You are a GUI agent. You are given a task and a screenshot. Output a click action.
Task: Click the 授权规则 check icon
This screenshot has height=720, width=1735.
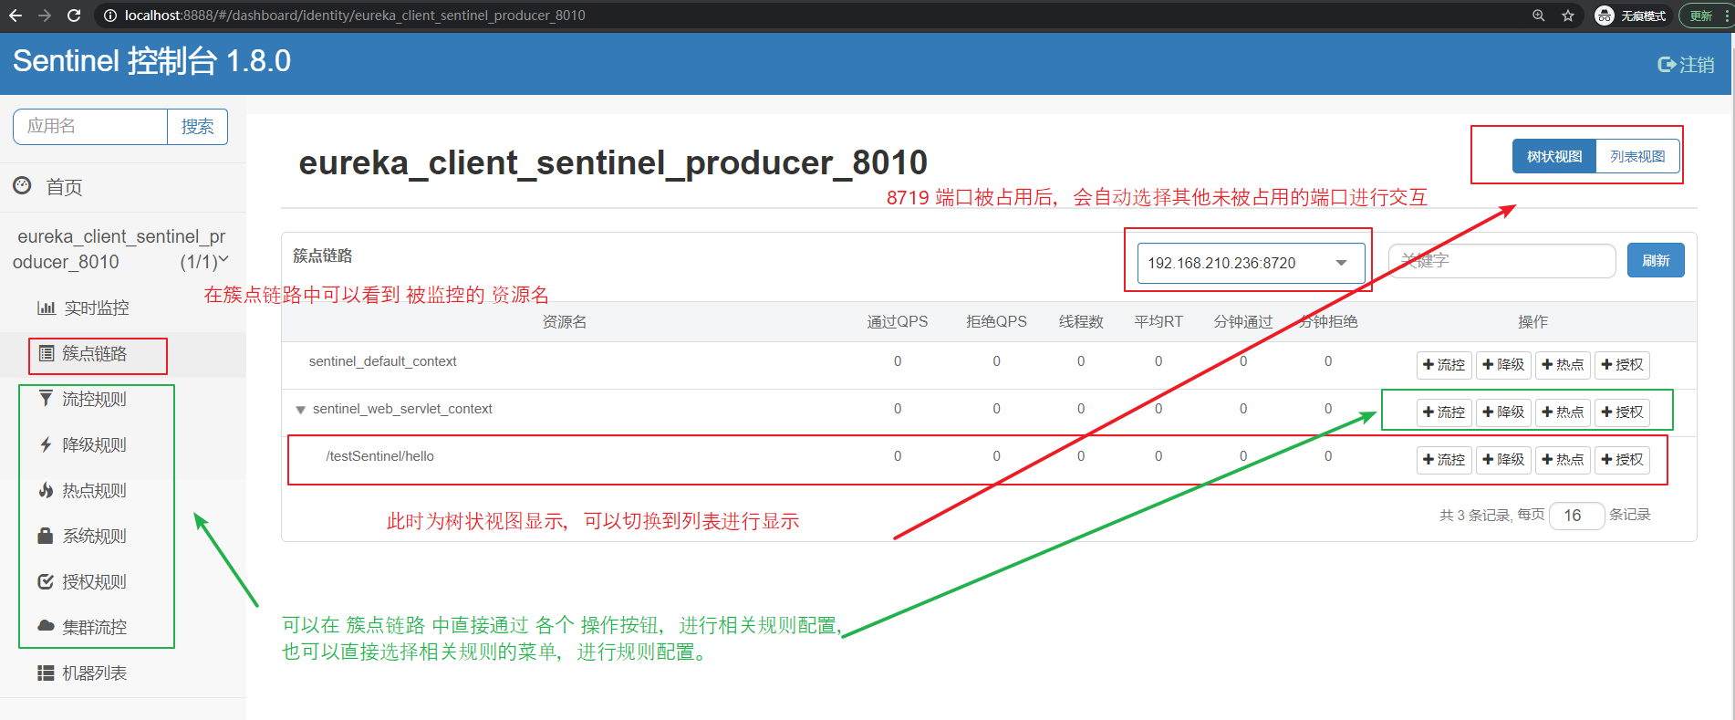pos(46,581)
